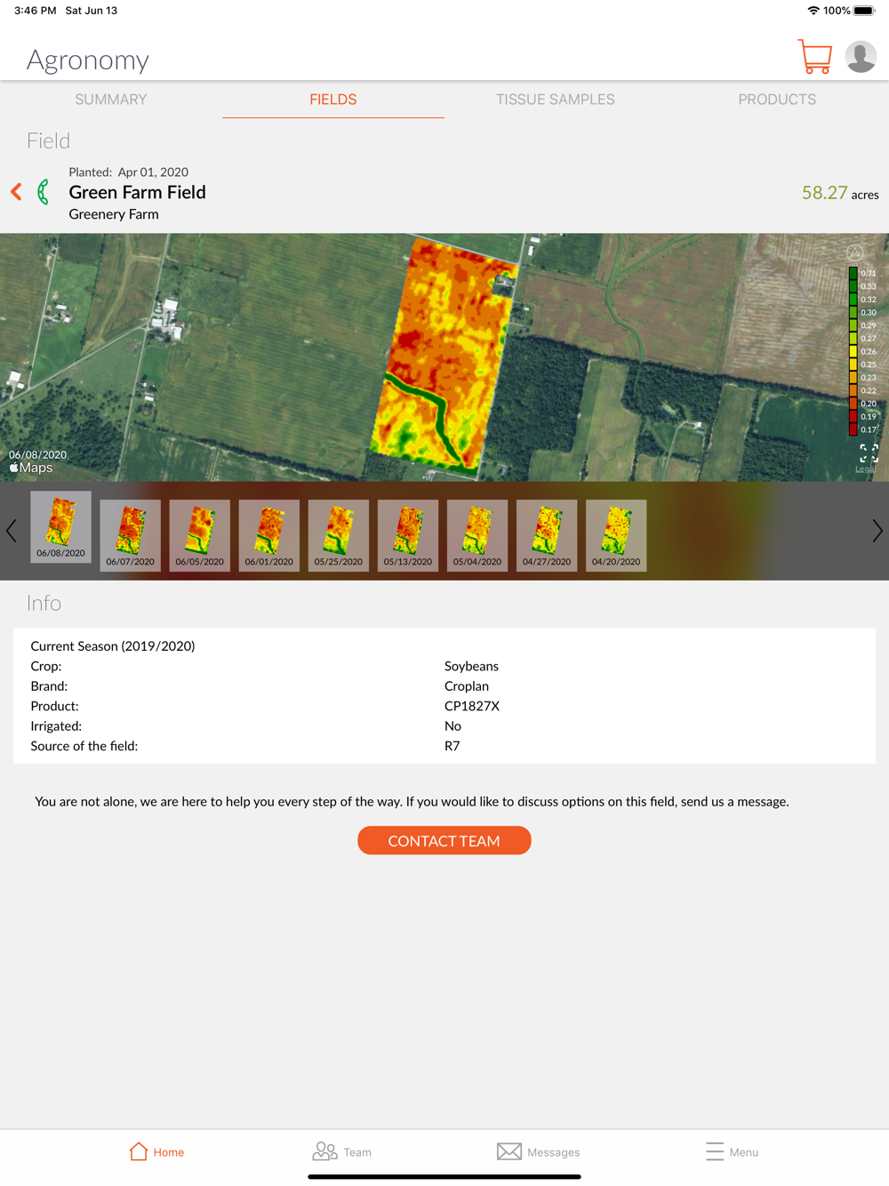Expand the map to fullscreen
Viewport: 889px width, 1186px height.
tap(869, 453)
